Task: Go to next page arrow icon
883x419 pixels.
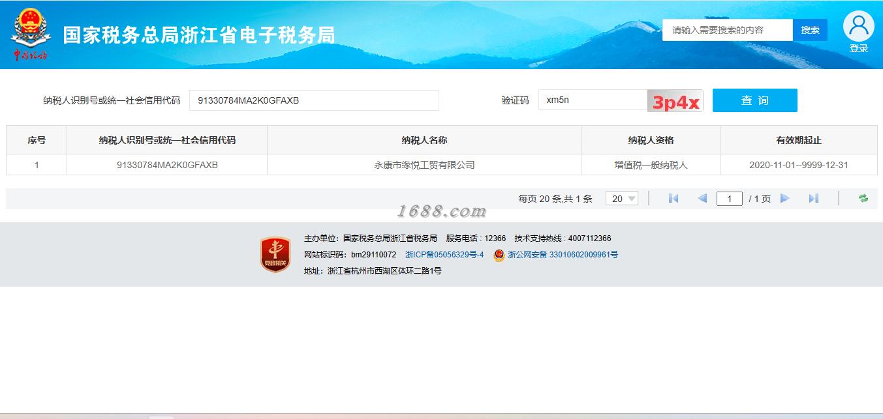Action: pos(785,199)
